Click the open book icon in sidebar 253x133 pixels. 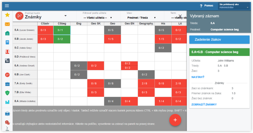click(7, 114)
